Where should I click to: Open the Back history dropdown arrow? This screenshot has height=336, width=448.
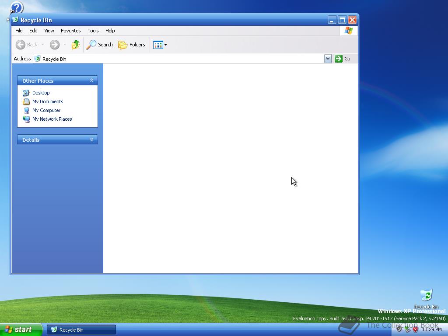click(42, 45)
